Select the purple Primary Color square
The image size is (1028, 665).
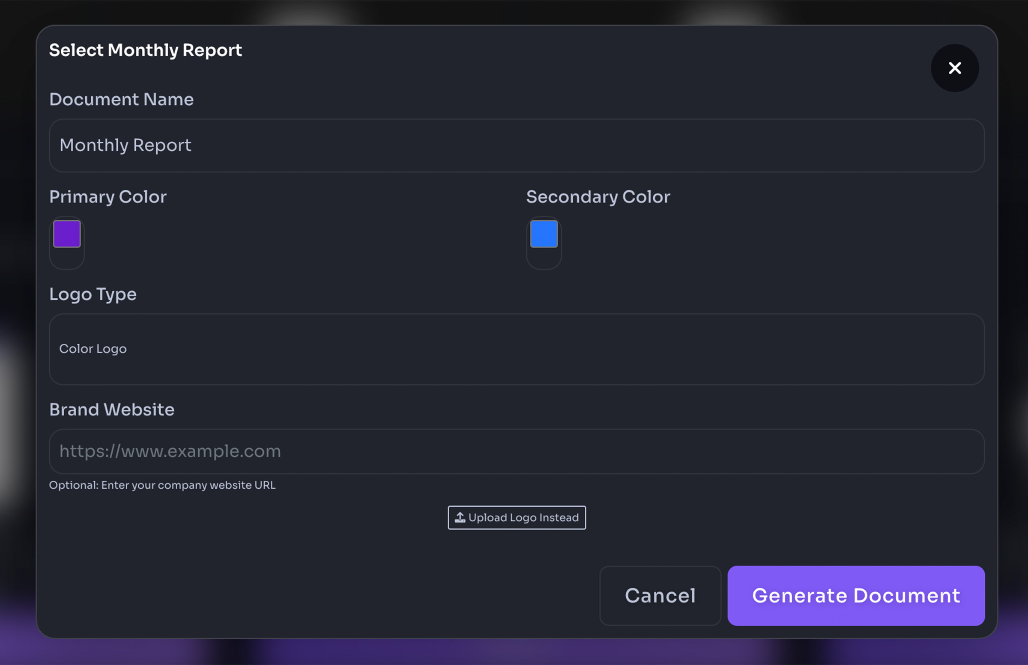click(x=66, y=234)
